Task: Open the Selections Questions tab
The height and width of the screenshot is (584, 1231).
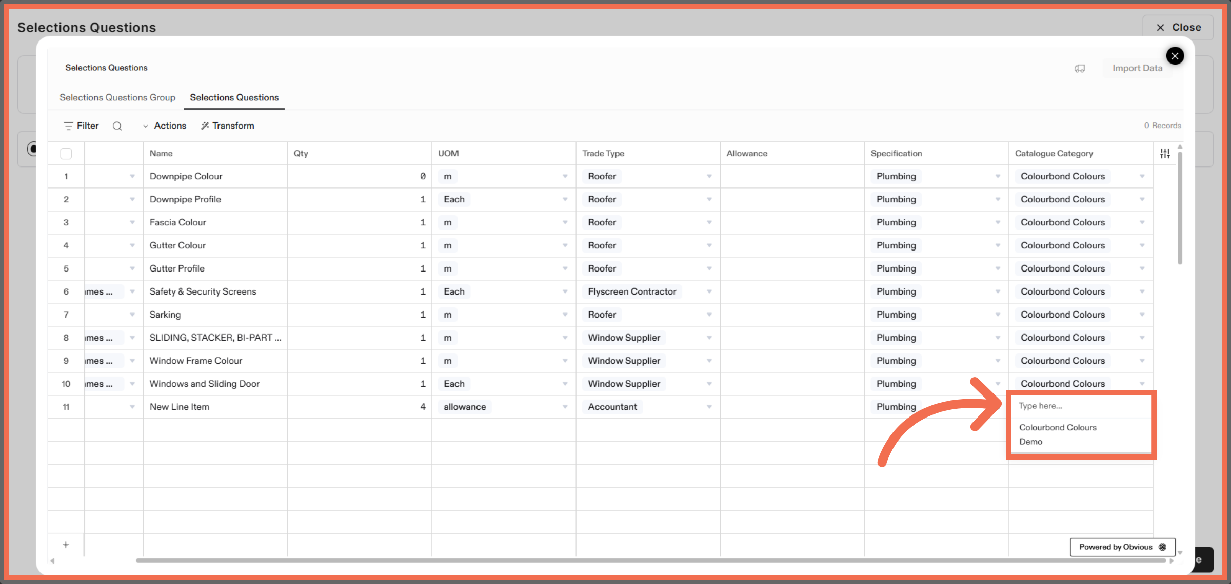Action: pyautogui.click(x=234, y=97)
